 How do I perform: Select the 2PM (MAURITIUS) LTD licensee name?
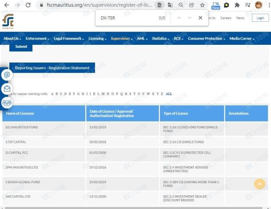[x=22, y=167]
